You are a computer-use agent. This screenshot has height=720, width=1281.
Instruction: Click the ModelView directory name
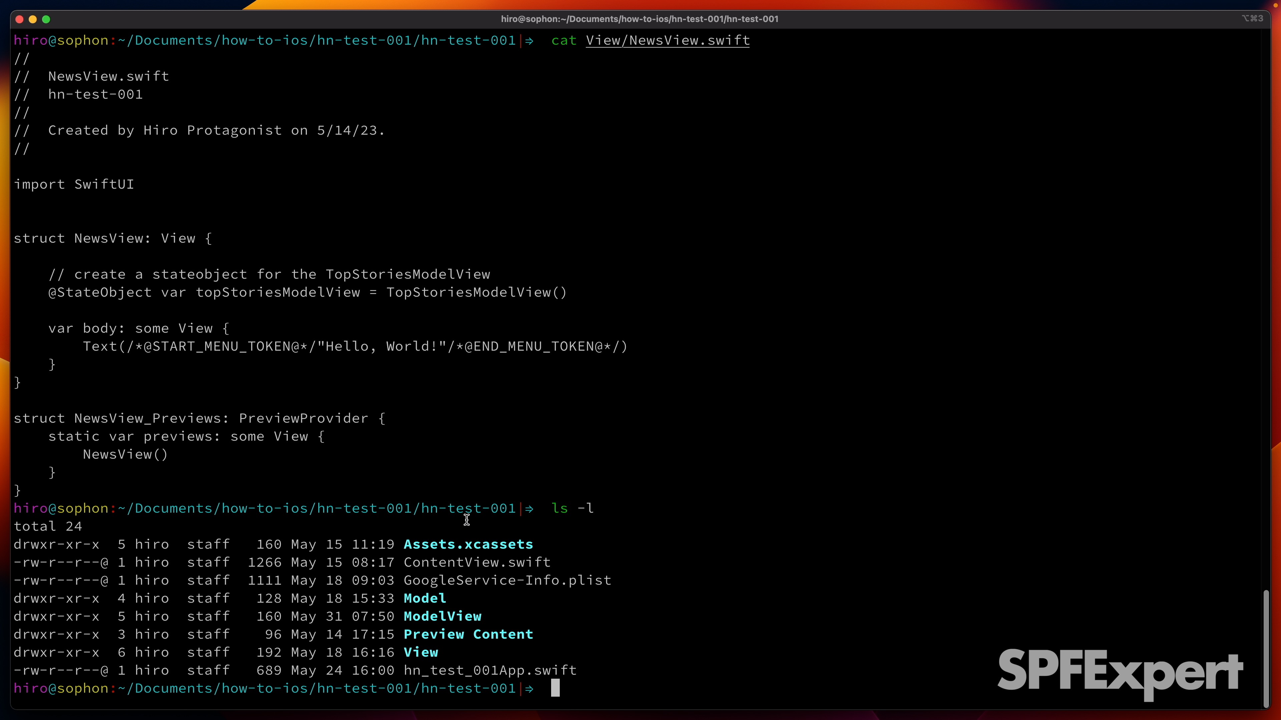(x=443, y=616)
